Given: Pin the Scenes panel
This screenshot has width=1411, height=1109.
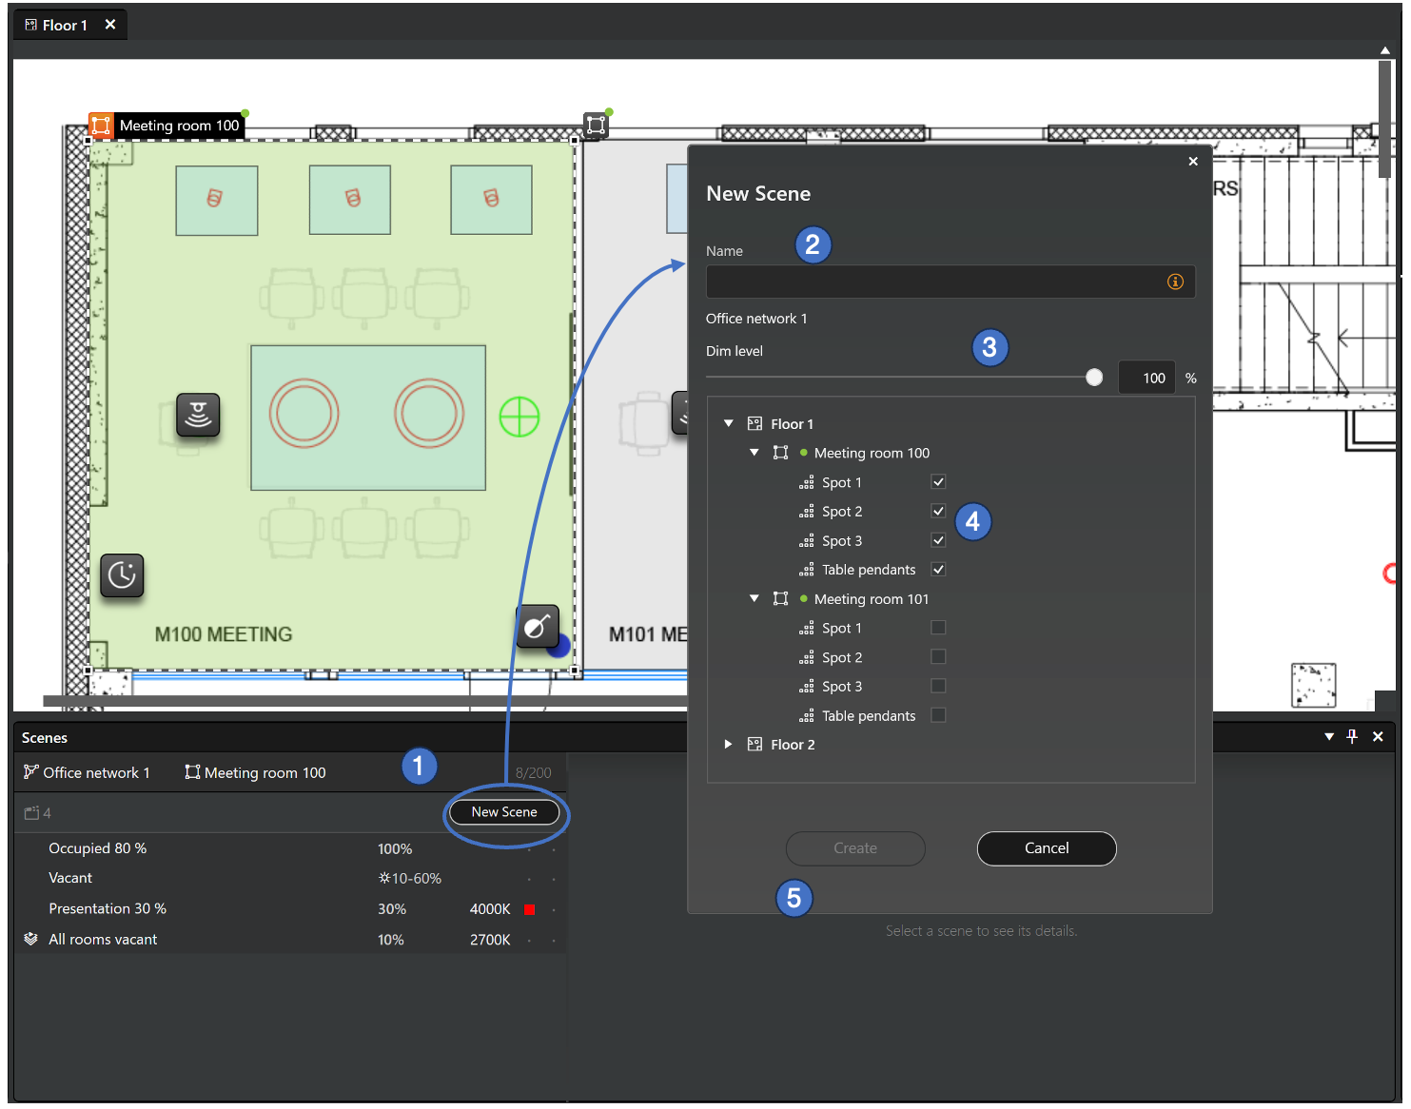Looking at the screenshot, I should pyautogui.click(x=1352, y=736).
